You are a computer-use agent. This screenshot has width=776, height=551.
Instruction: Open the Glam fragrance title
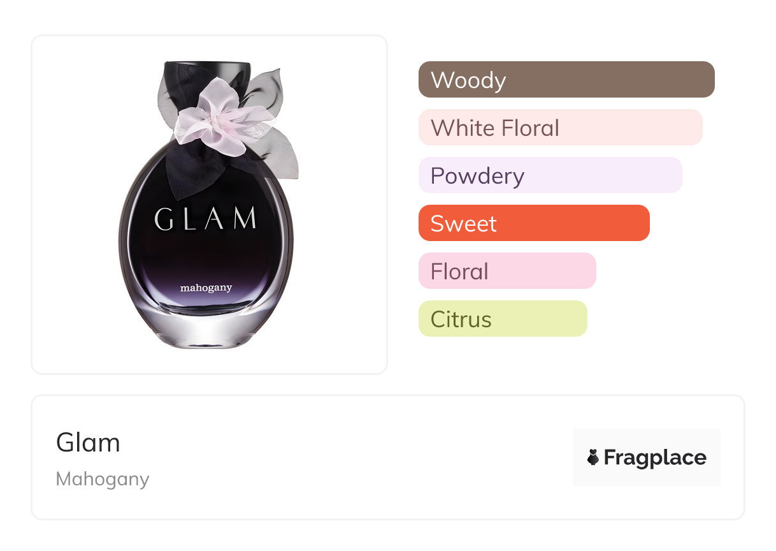coord(88,443)
